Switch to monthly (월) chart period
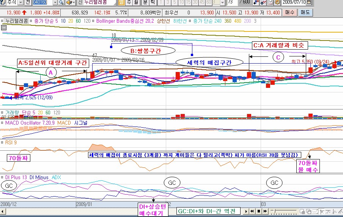This screenshot has width=343, height=217. pyautogui.click(x=137, y=3)
